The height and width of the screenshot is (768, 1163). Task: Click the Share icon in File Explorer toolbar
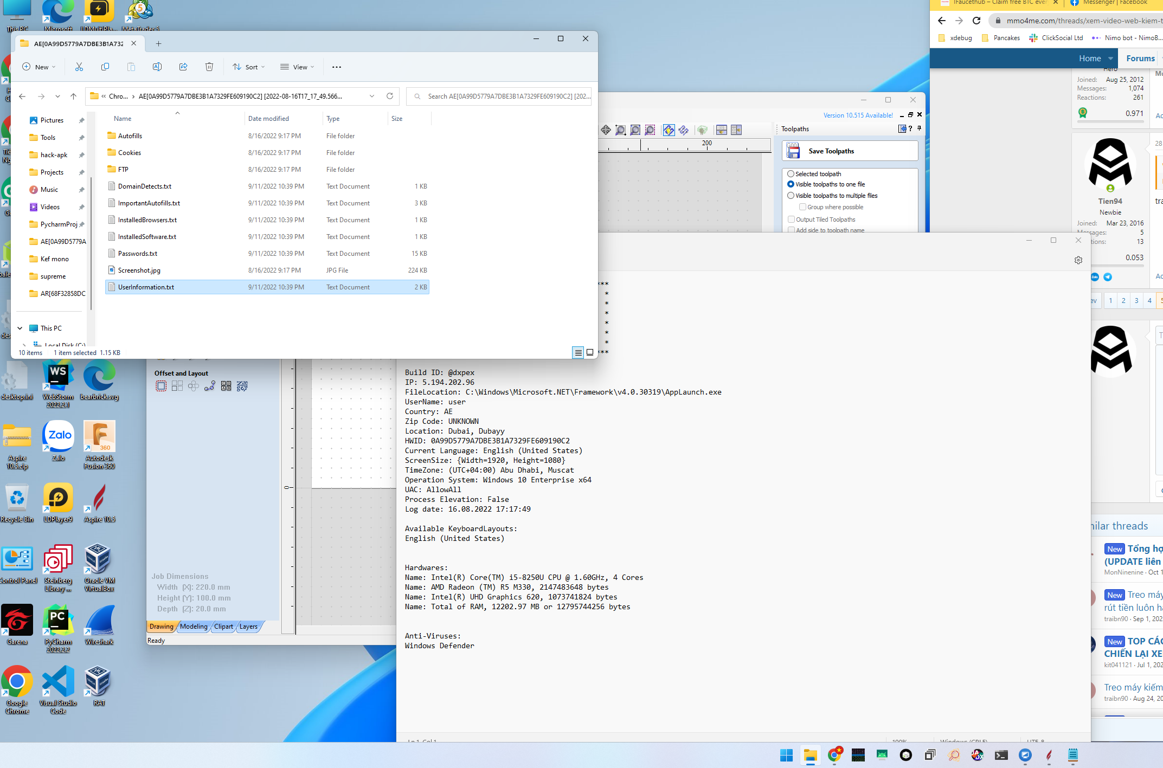183,67
